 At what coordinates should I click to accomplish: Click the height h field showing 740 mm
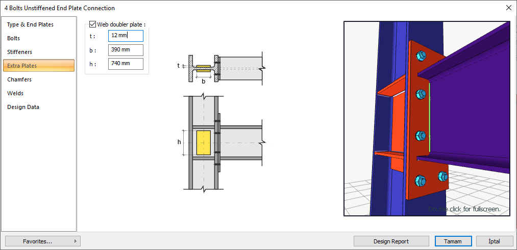click(x=126, y=64)
